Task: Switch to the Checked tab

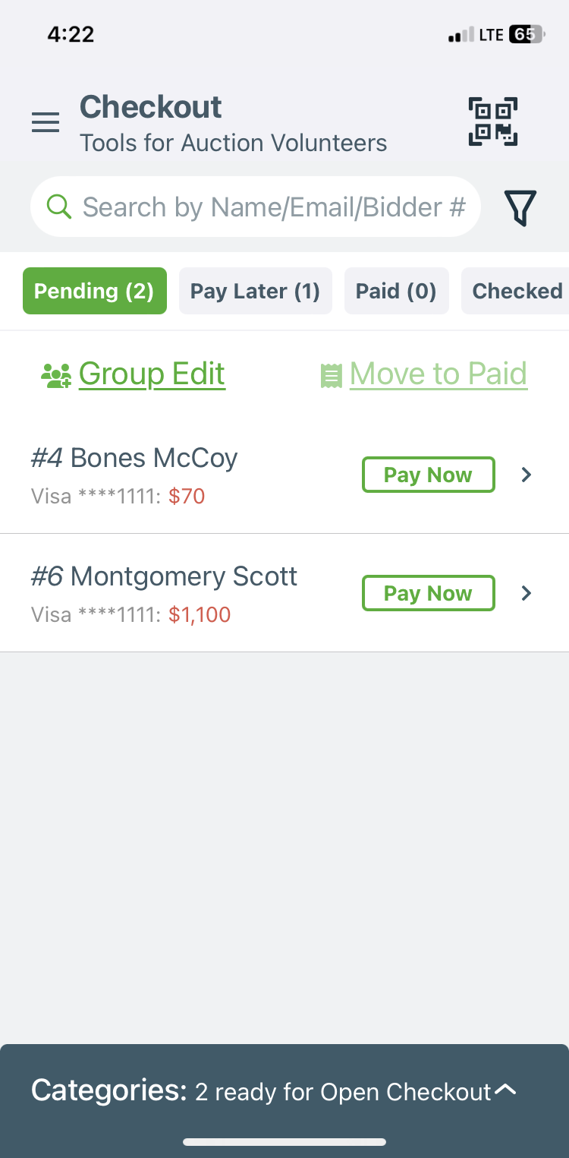Action: [x=515, y=291]
